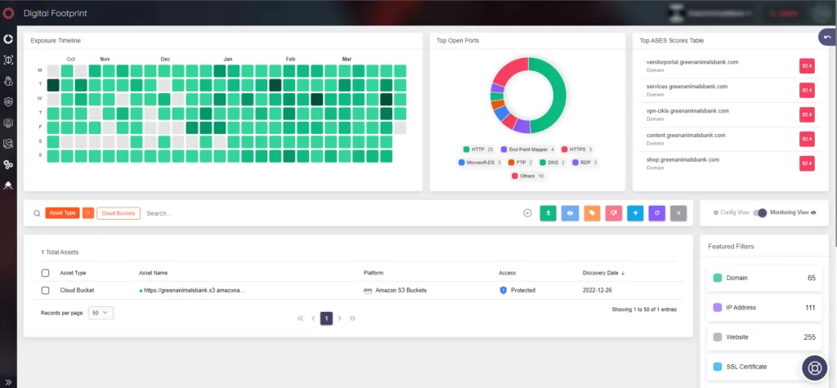
Task: Toggle the HTTP legend entry
Action: (478, 149)
